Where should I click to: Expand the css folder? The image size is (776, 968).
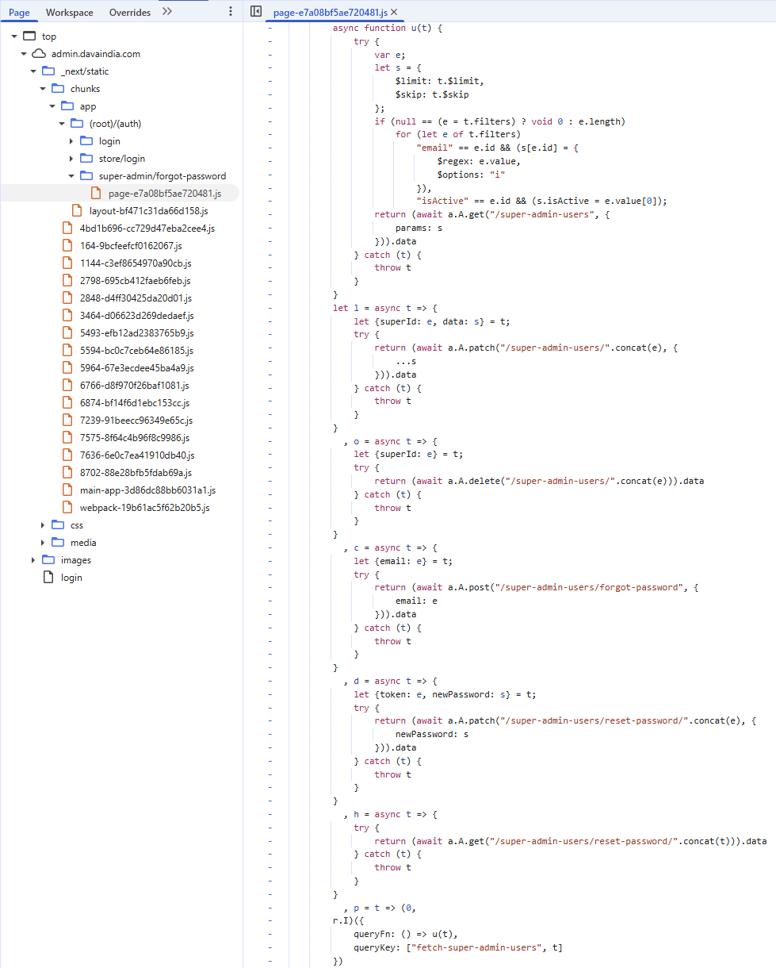pyautogui.click(x=43, y=525)
